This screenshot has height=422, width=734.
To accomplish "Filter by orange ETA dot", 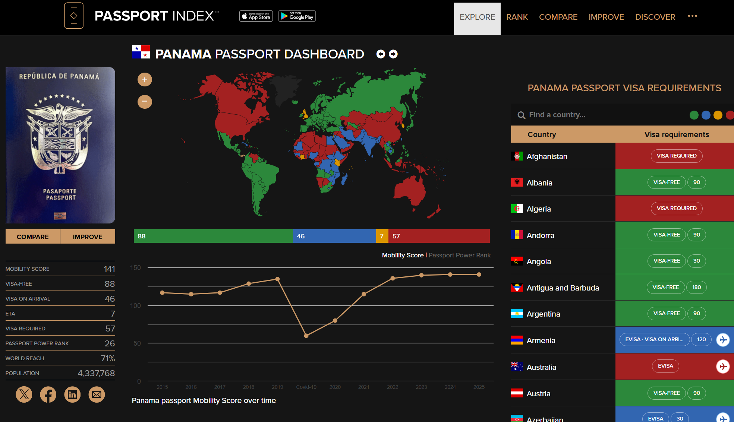I will [718, 115].
